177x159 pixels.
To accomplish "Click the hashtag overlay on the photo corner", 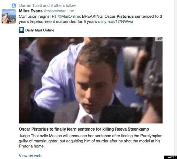I will coord(159,39).
